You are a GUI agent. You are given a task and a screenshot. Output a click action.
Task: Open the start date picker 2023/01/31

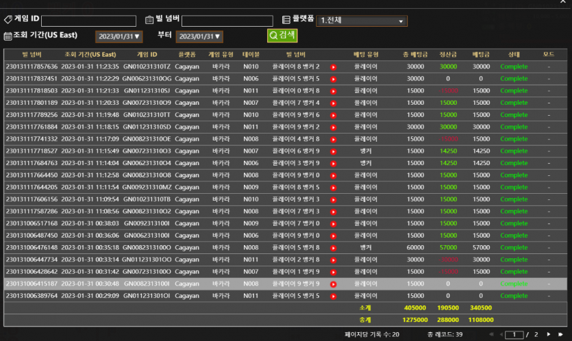pyautogui.click(x=119, y=36)
